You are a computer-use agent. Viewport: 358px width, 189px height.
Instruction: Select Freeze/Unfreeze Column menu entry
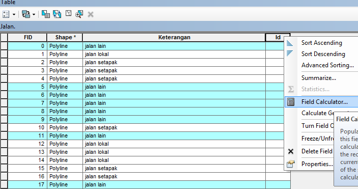(x=318, y=139)
